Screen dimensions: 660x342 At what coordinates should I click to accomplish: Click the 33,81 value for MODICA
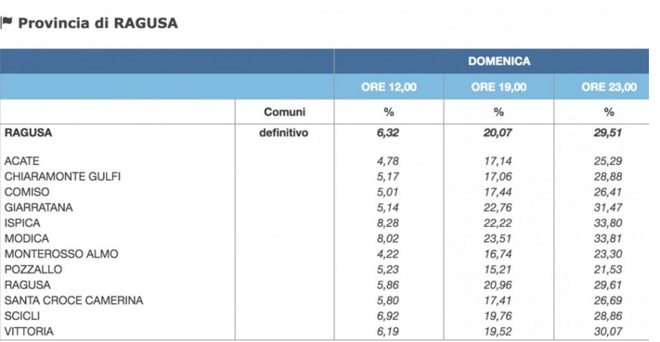click(608, 238)
